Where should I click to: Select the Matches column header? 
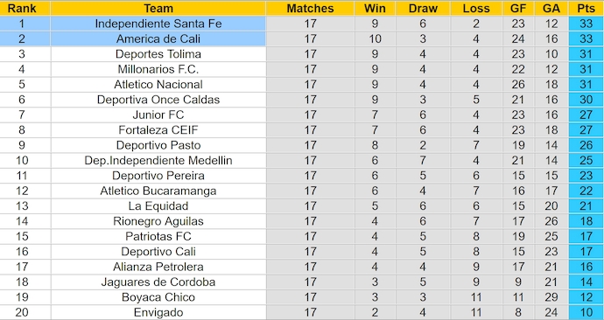tap(310, 8)
